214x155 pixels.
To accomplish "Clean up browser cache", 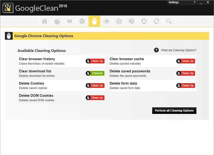I will pyautogui.click(x=186, y=61).
